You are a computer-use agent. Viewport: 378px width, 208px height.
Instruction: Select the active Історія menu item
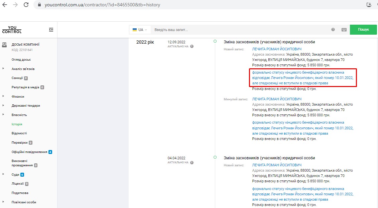click(17, 124)
